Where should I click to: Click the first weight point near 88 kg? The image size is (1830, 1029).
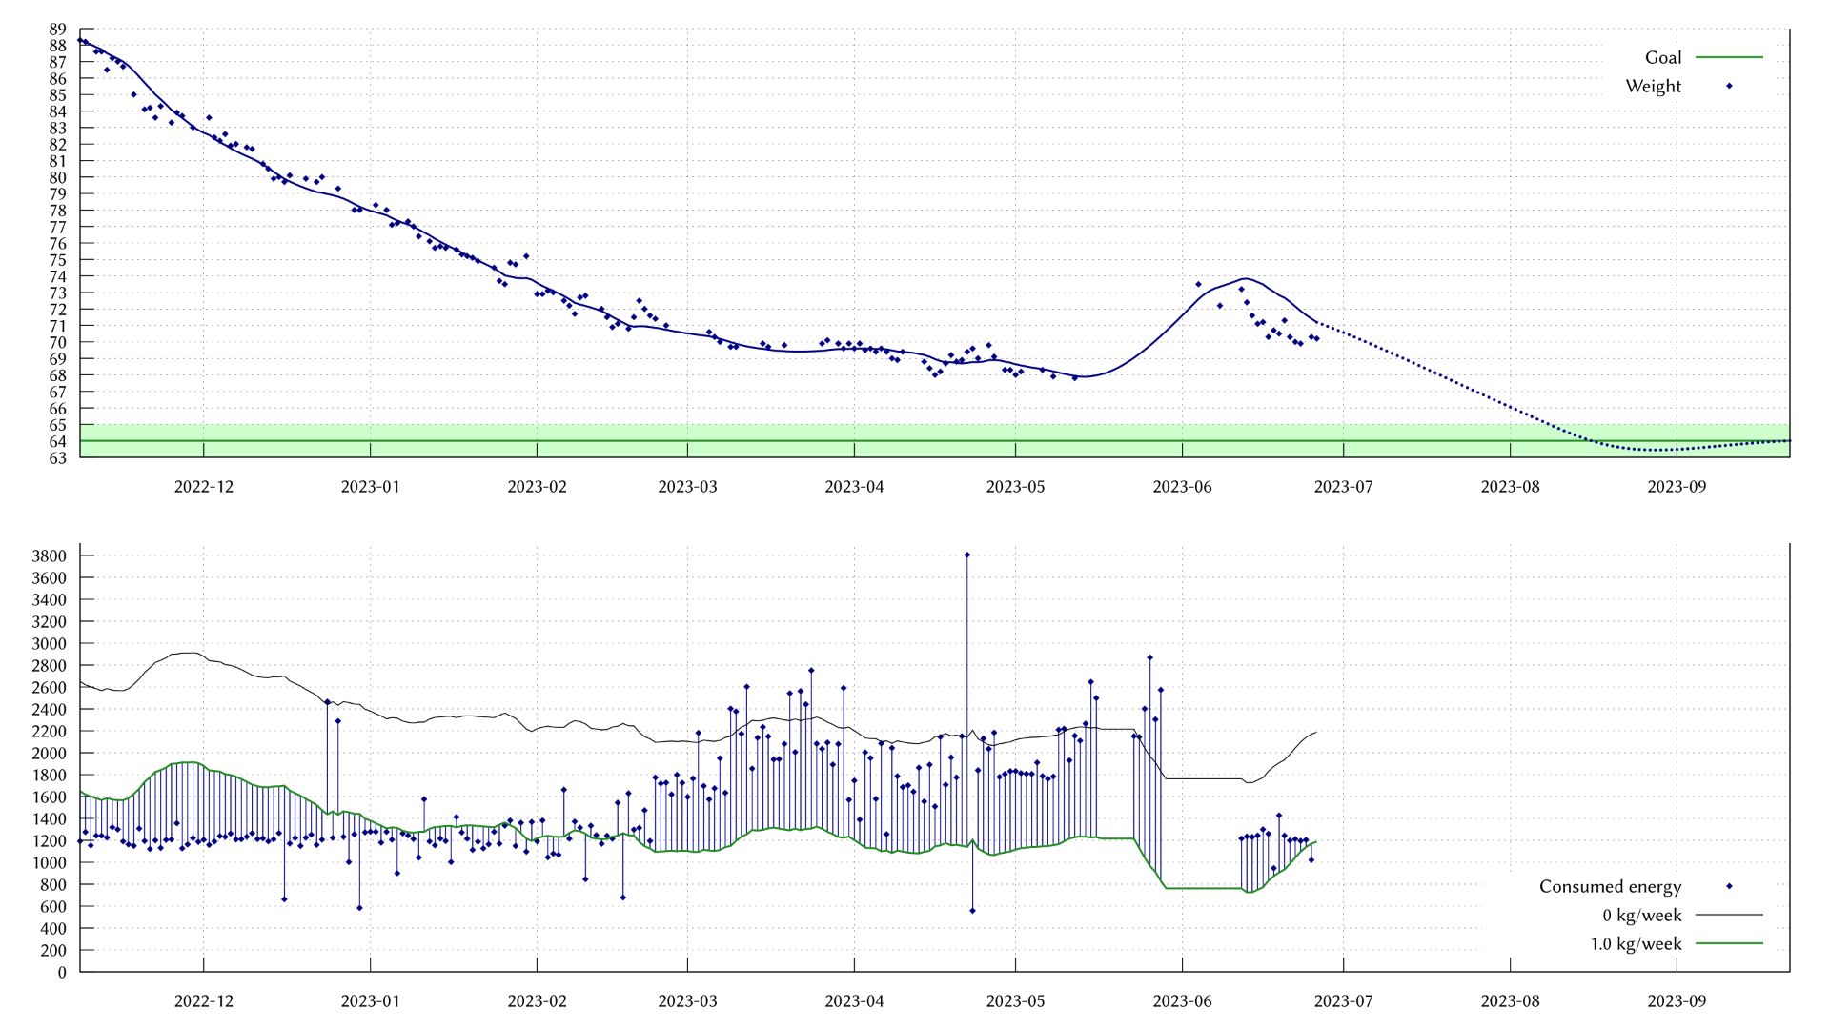(81, 41)
